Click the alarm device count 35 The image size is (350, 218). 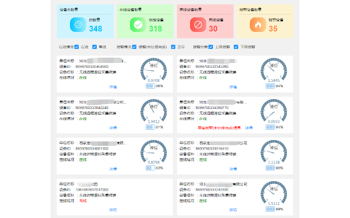coord(273,29)
